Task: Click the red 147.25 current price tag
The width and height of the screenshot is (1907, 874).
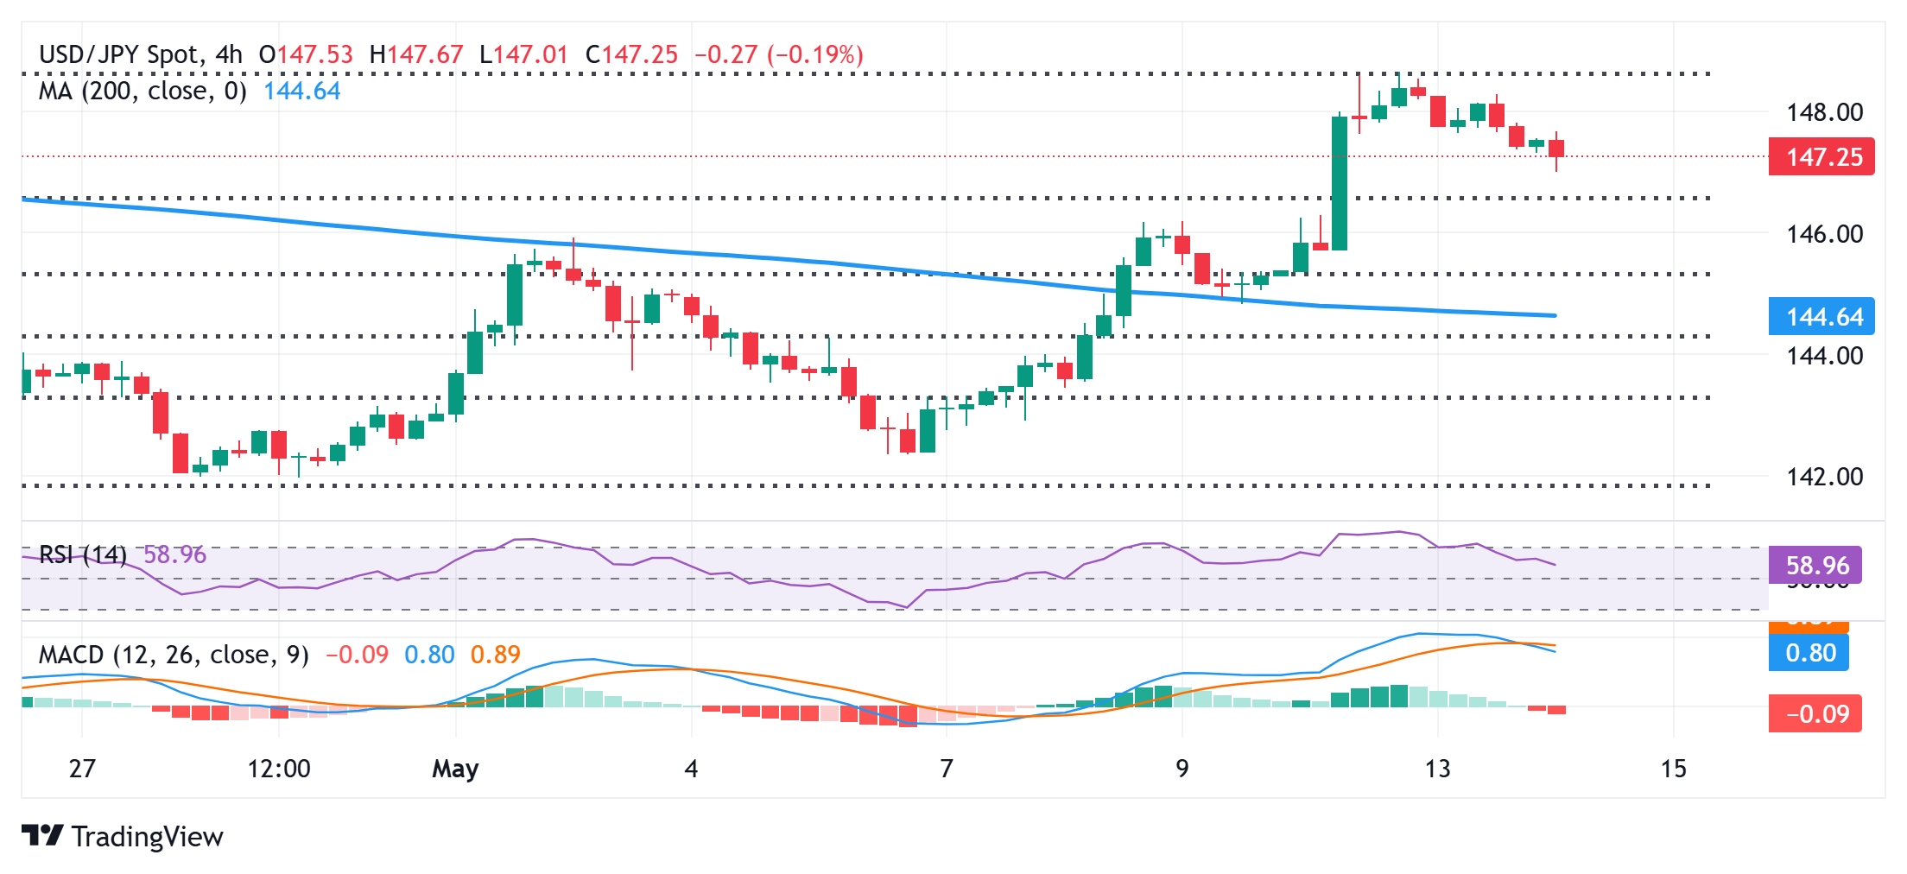Action: point(1821,157)
